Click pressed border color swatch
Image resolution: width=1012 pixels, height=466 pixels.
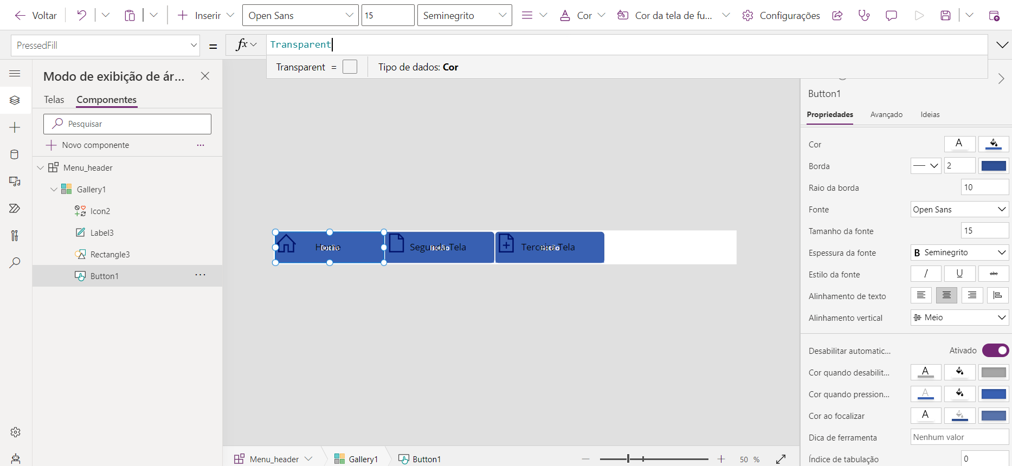pos(994,394)
